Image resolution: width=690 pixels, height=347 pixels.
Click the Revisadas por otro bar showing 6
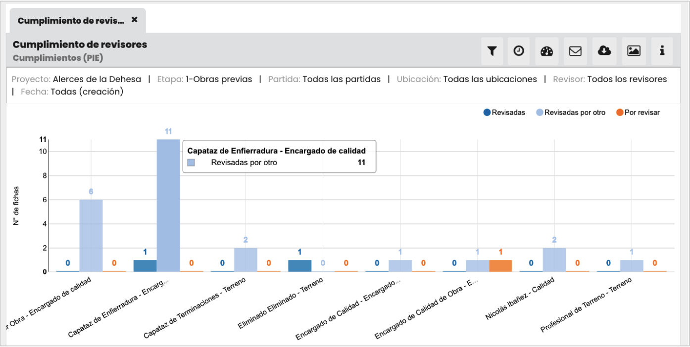pos(91,235)
